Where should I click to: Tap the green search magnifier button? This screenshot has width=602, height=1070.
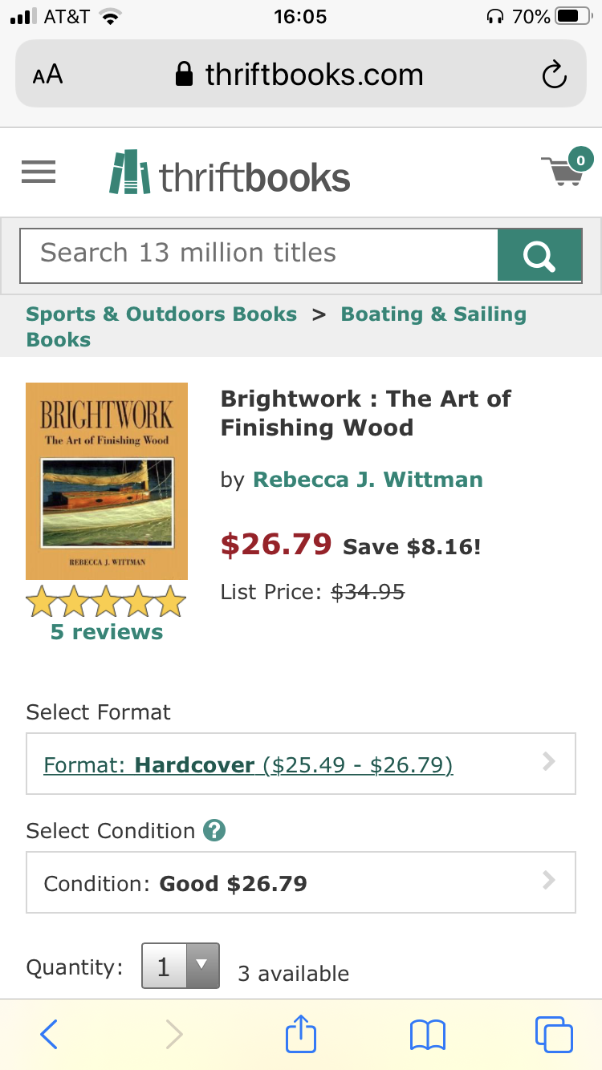539,255
